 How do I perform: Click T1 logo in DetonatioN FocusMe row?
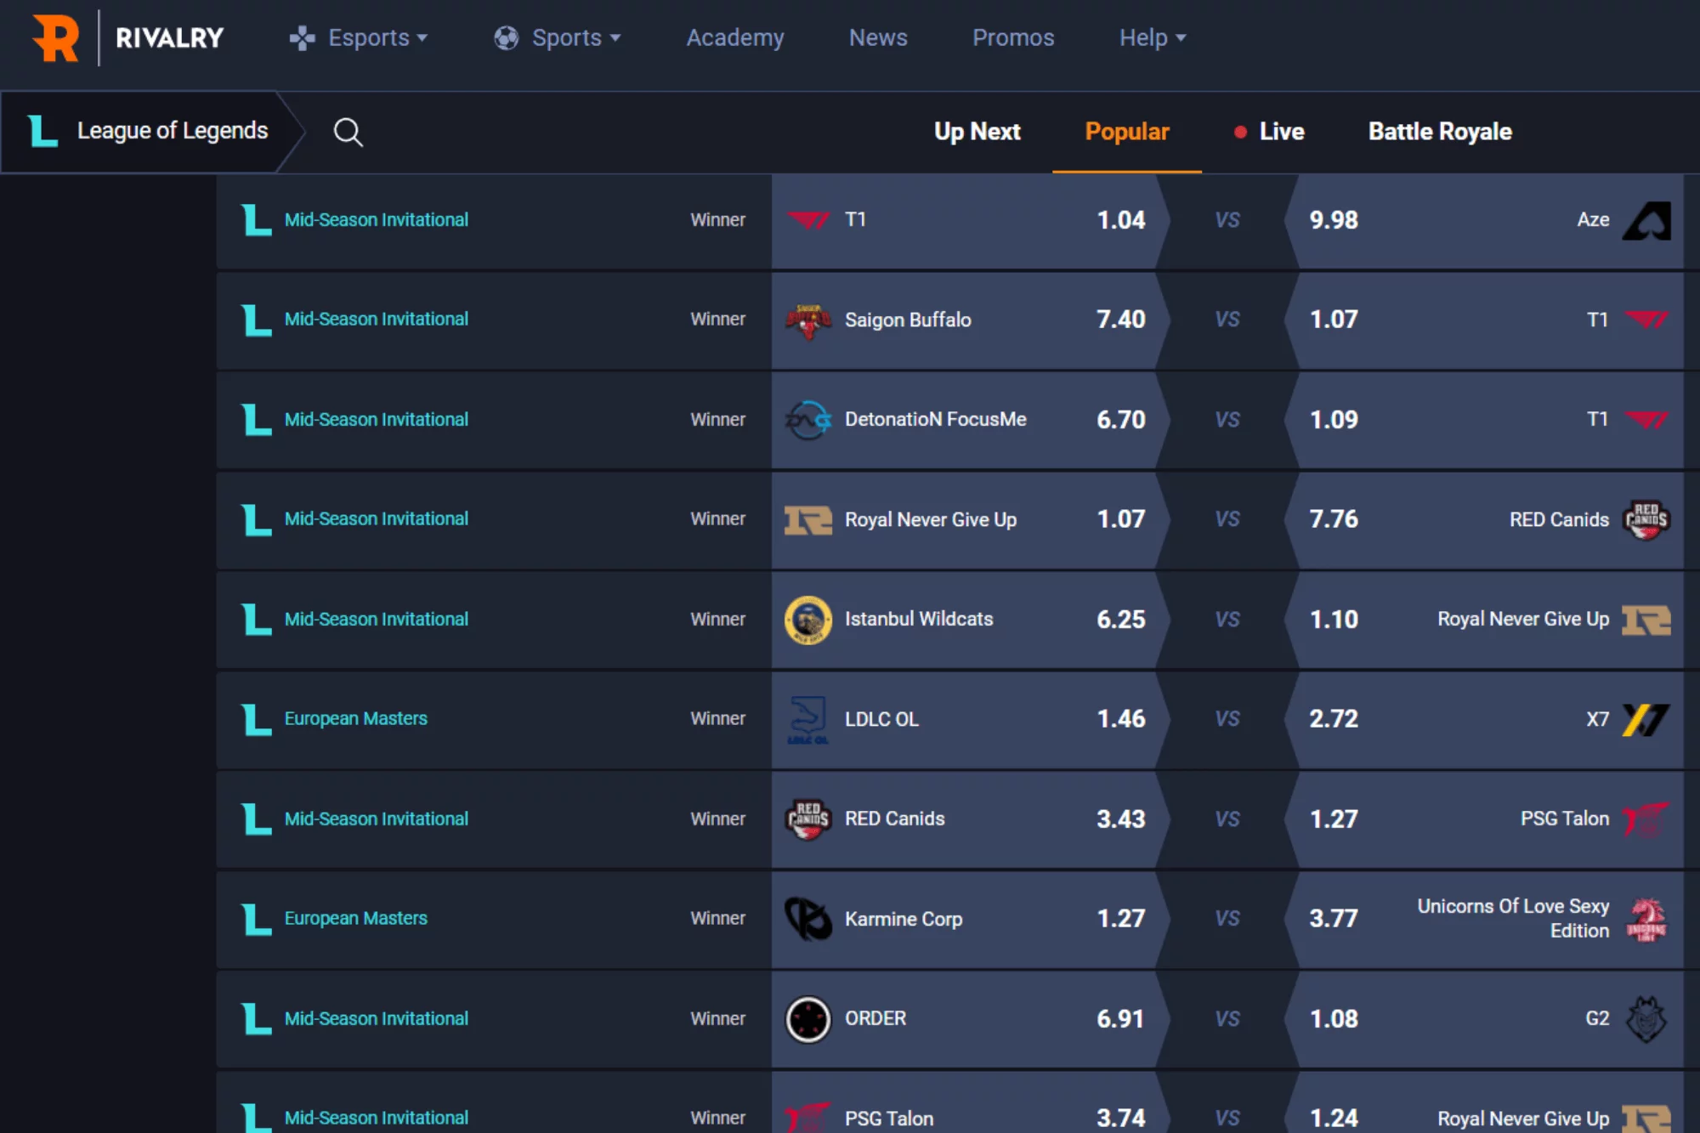click(x=1646, y=419)
